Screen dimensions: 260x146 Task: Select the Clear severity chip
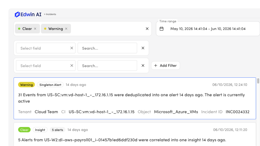pyautogui.click(x=27, y=29)
